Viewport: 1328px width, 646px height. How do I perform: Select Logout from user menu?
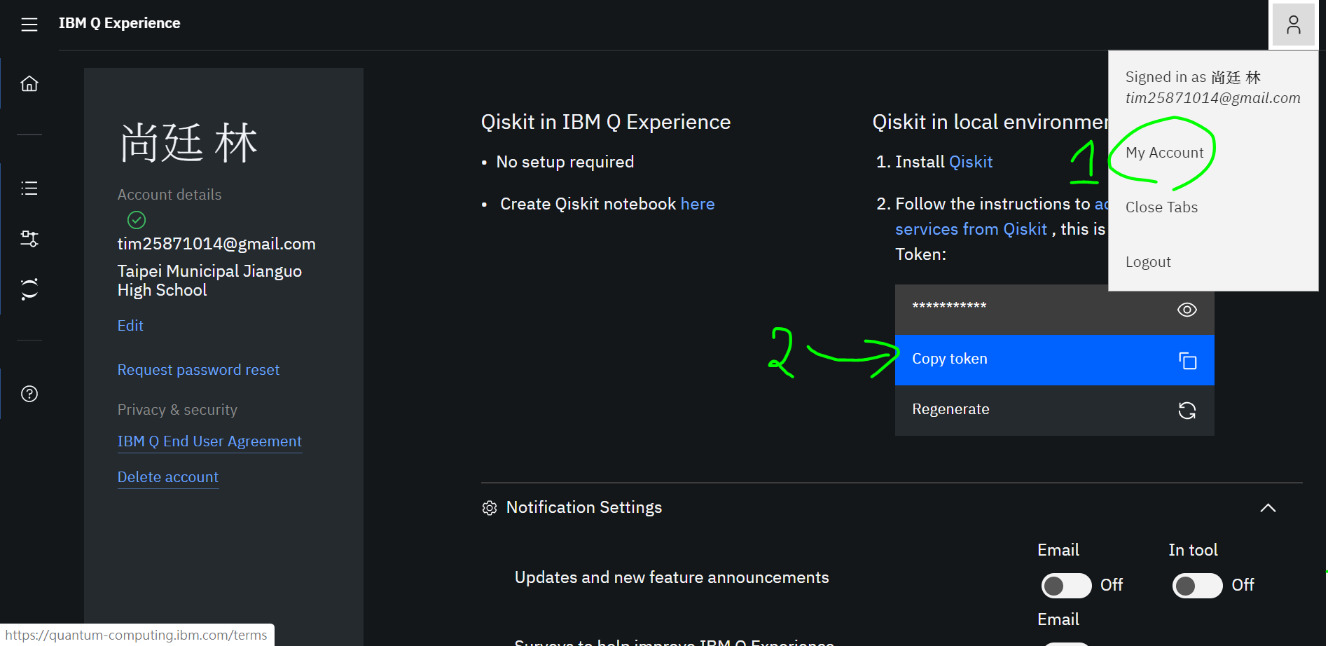coord(1148,262)
